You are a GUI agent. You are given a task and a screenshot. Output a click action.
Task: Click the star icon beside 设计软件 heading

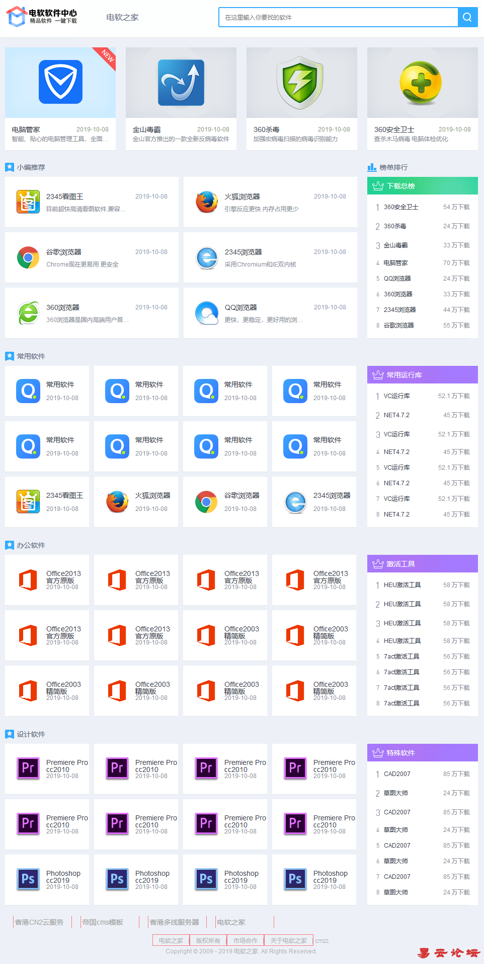pyautogui.click(x=10, y=734)
